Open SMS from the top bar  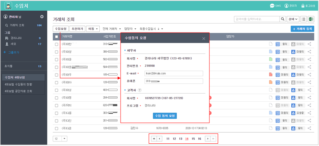(275, 6)
